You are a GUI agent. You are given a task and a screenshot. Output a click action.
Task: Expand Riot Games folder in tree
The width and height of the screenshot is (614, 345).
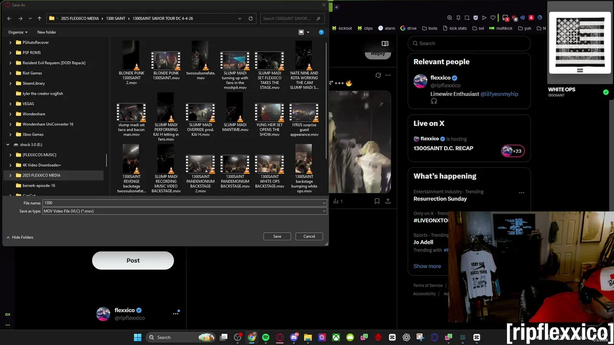11,73
